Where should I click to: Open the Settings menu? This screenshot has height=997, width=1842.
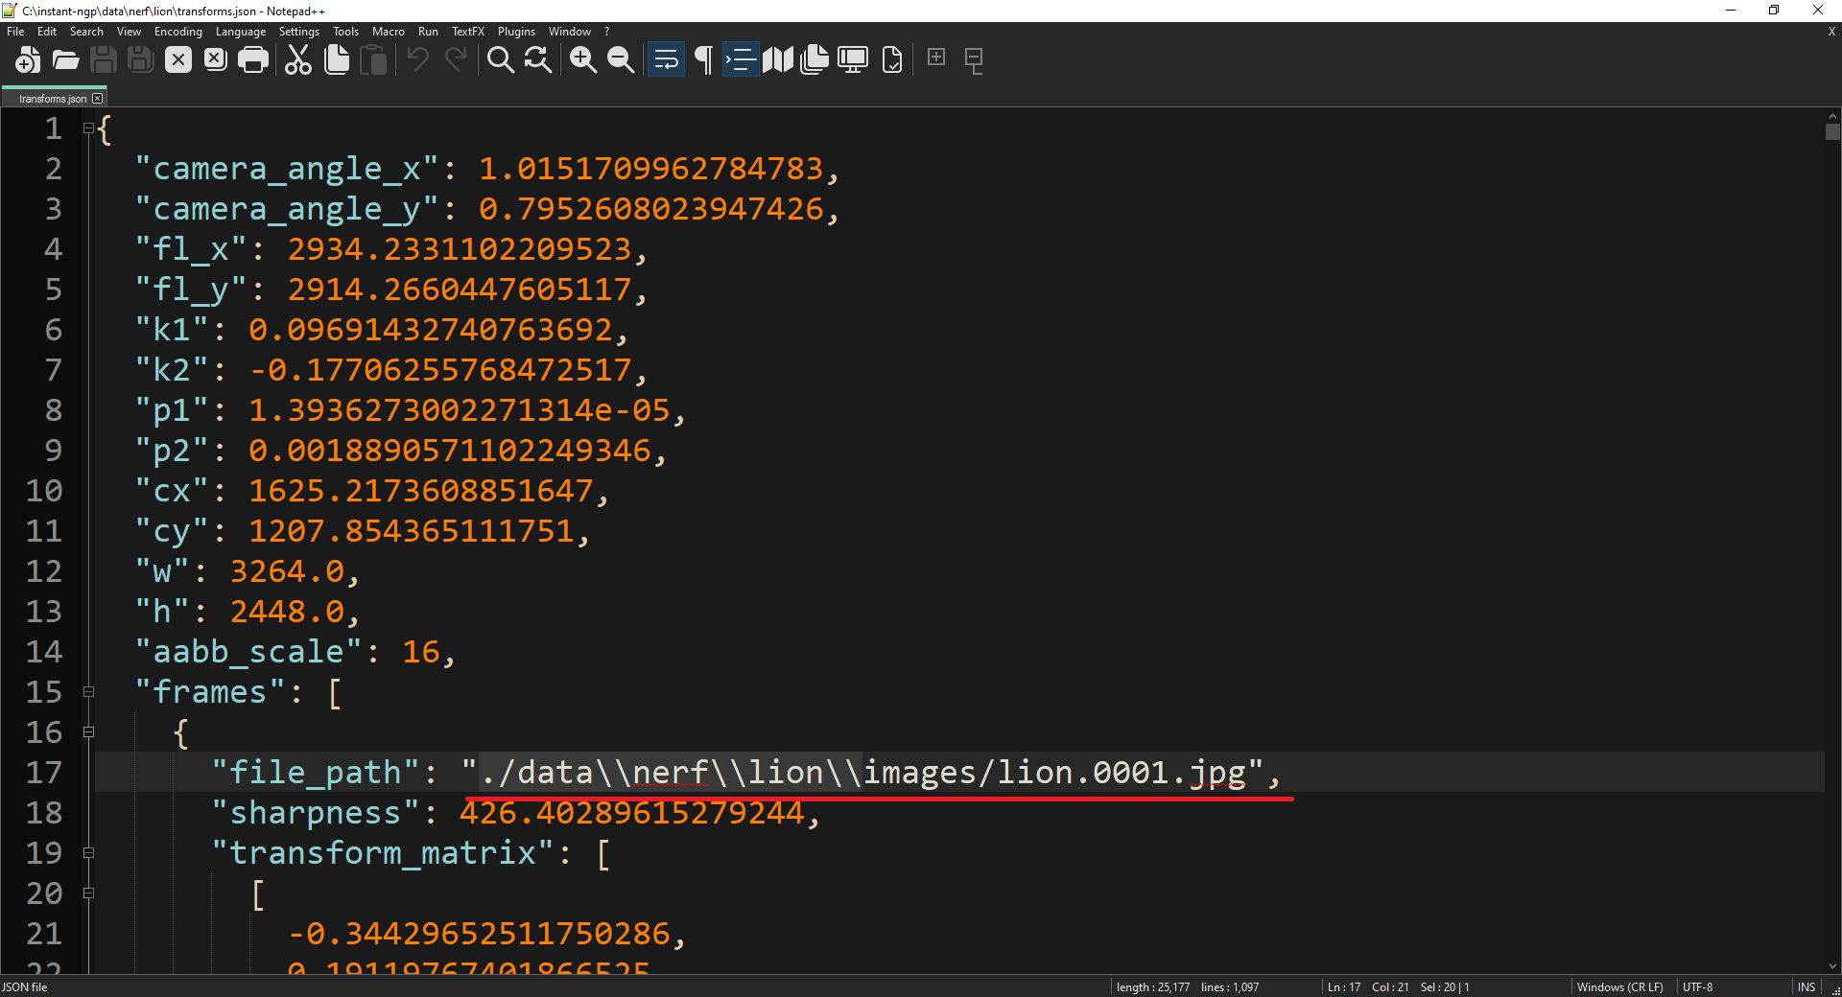[x=299, y=32]
